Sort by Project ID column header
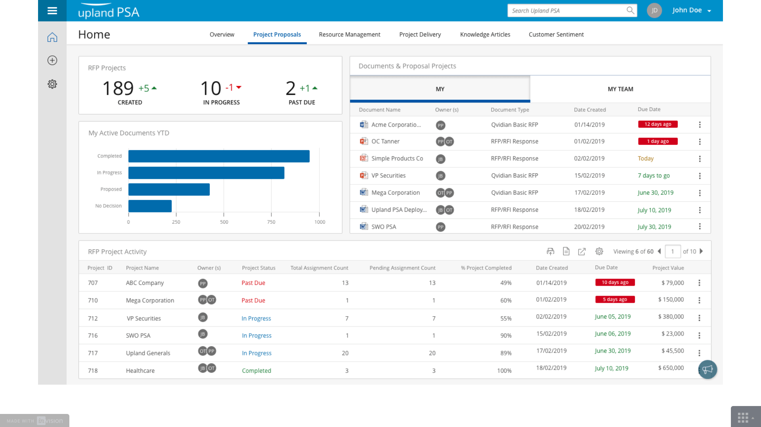 (100, 268)
